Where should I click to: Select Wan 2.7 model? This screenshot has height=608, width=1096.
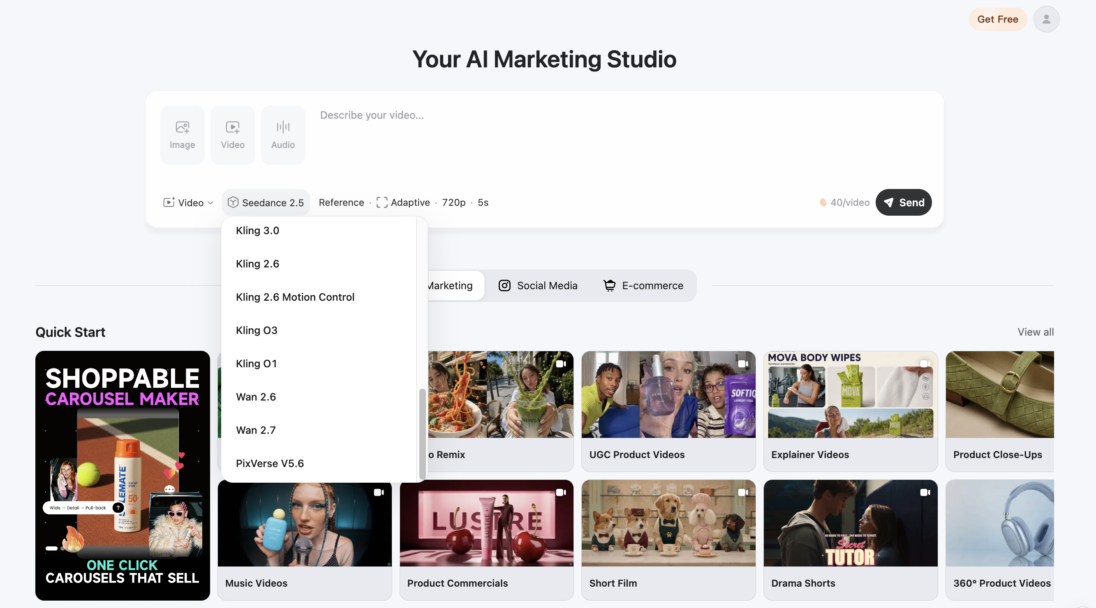coord(319,430)
